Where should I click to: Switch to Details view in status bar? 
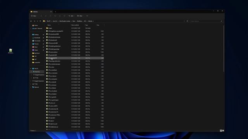coord(221,131)
